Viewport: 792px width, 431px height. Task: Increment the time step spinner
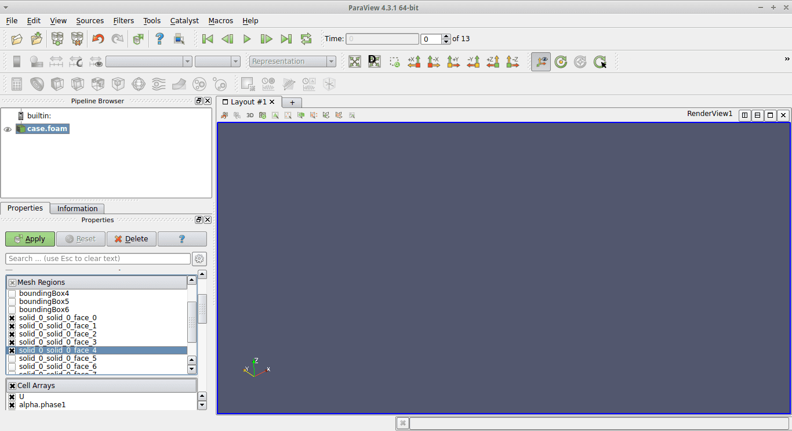(x=446, y=36)
